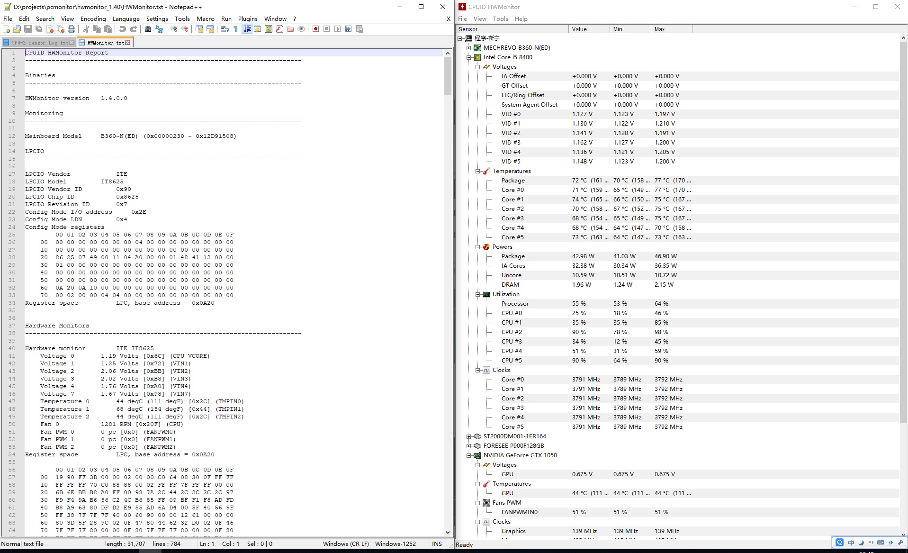The width and height of the screenshot is (908, 553).
Task: Collapse the CPU Powers group
Action: tap(478, 247)
